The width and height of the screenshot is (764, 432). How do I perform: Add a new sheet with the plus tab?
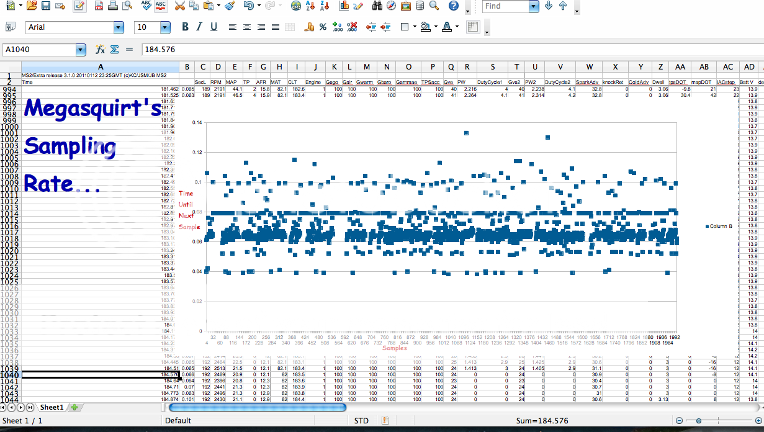74,408
